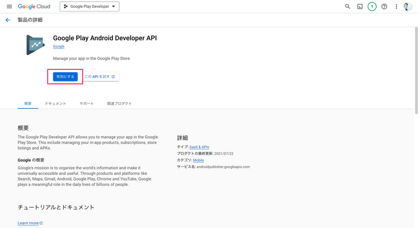Open the Mobile category link
418x228 pixels.
pyautogui.click(x=199, y=160)
